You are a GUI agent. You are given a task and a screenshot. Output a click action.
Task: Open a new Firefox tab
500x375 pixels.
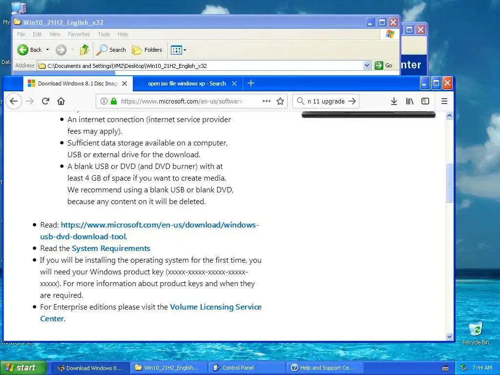pyautogui.click(x=251, y=83)
